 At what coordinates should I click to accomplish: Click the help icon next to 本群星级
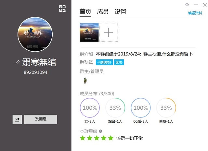click(x=100, y=131)
